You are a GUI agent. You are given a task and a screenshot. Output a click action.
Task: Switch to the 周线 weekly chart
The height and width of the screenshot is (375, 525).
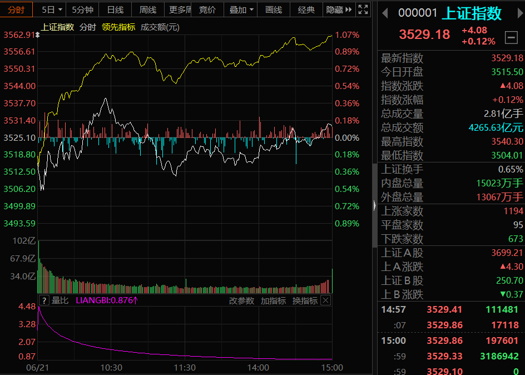[148, 9]
